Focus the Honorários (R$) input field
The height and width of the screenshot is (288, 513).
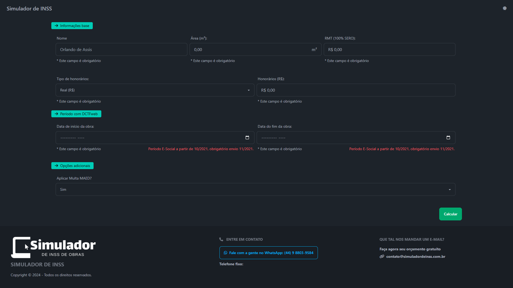coord(356,90)
